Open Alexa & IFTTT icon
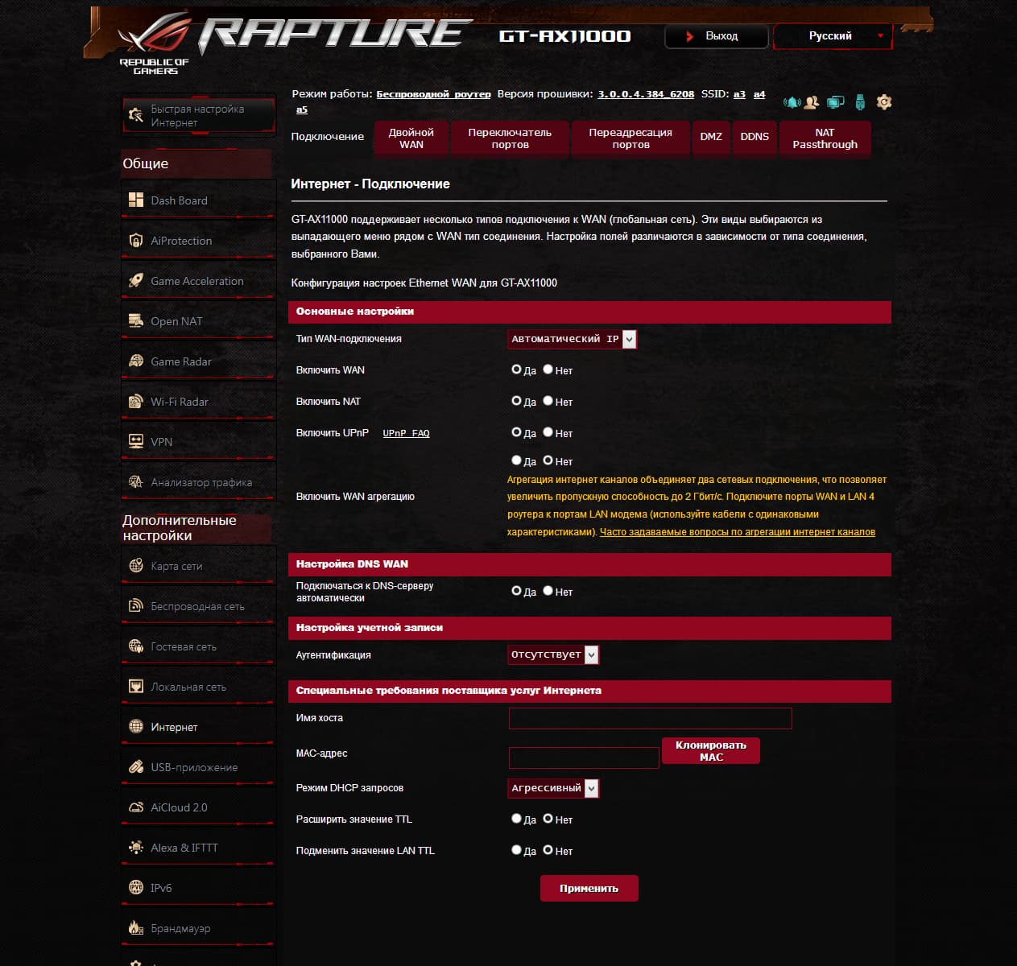 pos(135,847)
